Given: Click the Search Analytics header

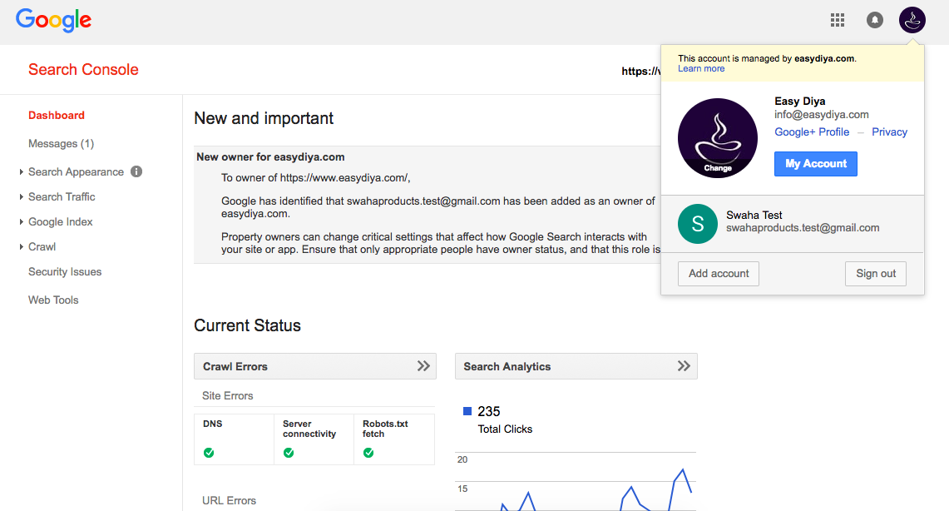Looking at the screenshot, I should [576, 366].
